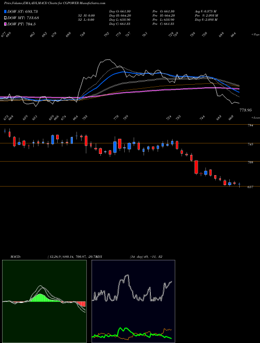Click the white DOW MT legend swatch
This screenshot has width=260, height=343.
coord(5,18)
